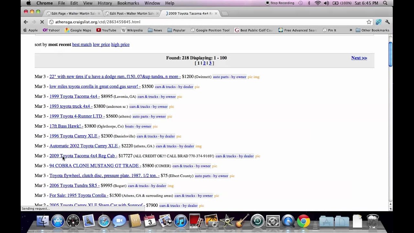Open the 2006 Toyota Tundra SR5 listing
Viewport: 414px width, 233px height.
coord(74,185)
